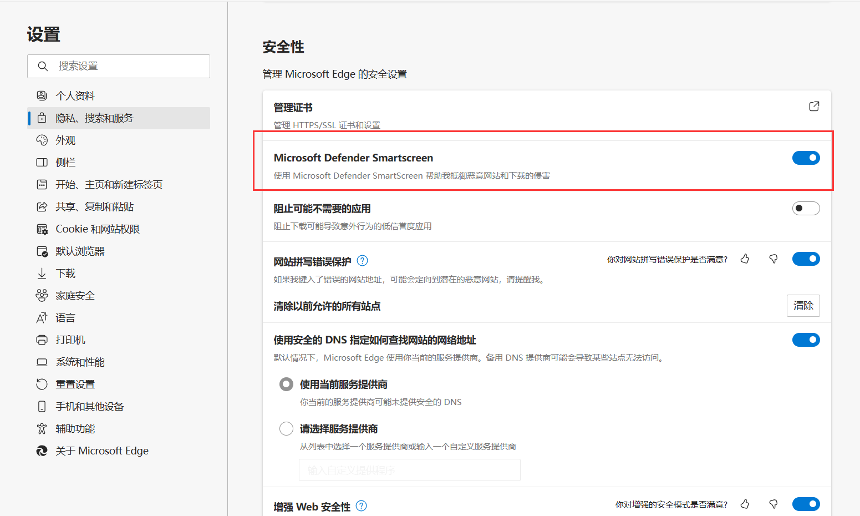Click the 管理证书 heading
The width and height of the screenshot is (860, 516).
(x=293, y=108)
